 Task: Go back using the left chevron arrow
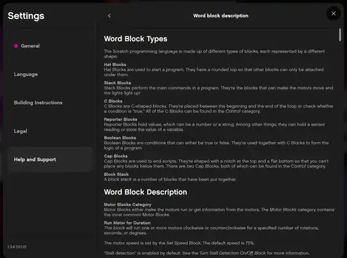pyautogui.click(x=109, y=15)
